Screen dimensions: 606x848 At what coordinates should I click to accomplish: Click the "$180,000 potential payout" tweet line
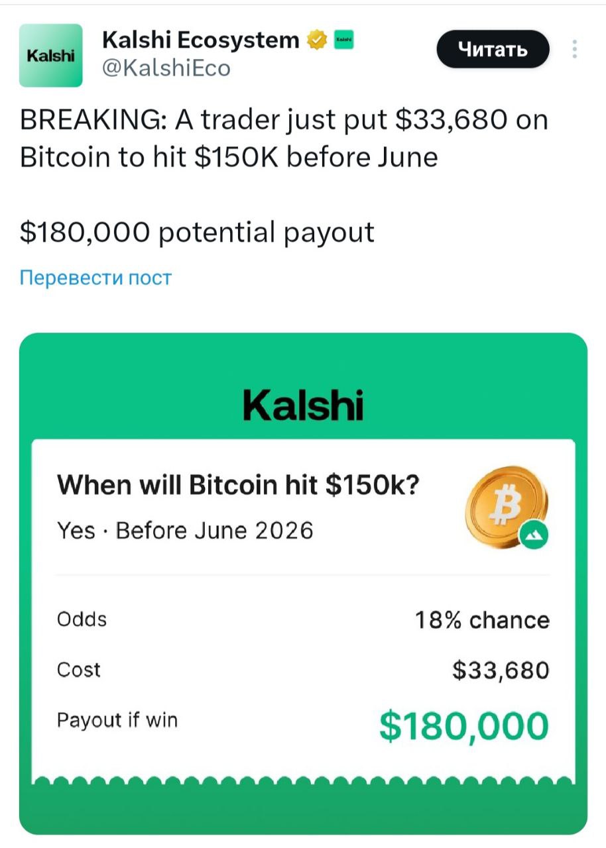pyautogui.click(x=197, y=232)
